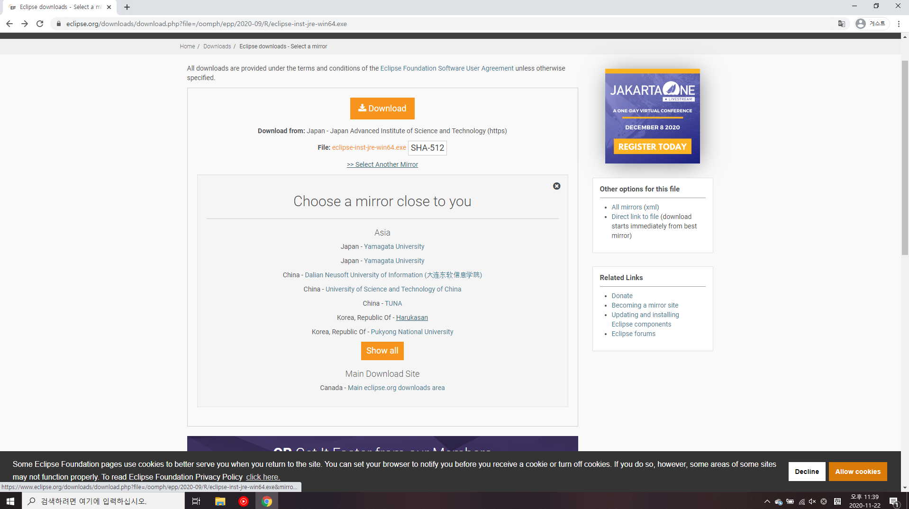Click Direct link to file
This screenshot has height=509, width=909.
635,217
